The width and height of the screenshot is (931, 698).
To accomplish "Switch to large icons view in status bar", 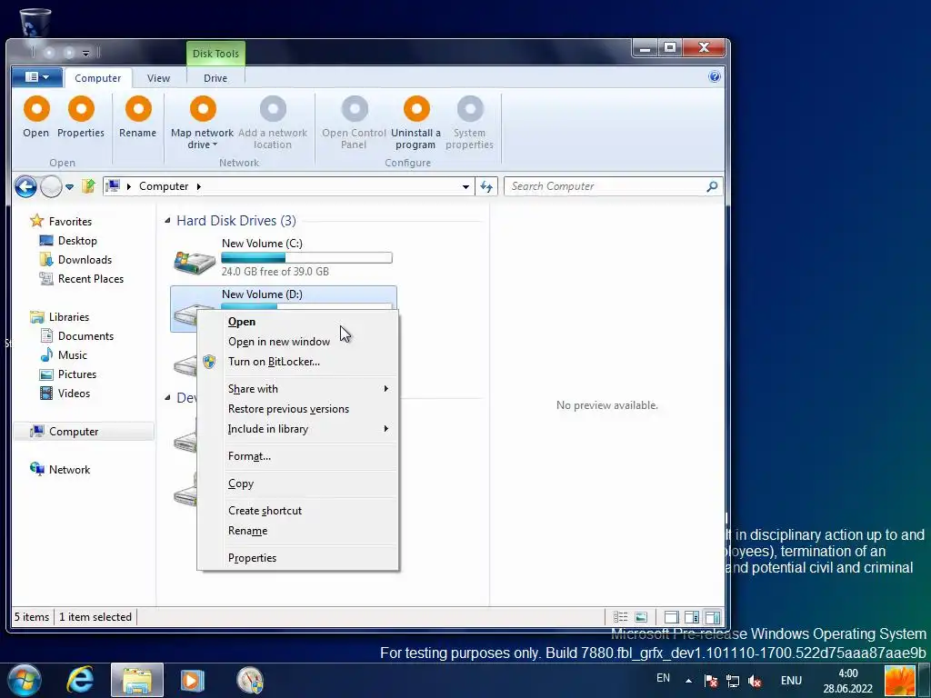I will [641, 617].
